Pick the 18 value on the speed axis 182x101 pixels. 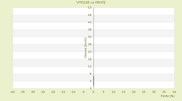89,59
